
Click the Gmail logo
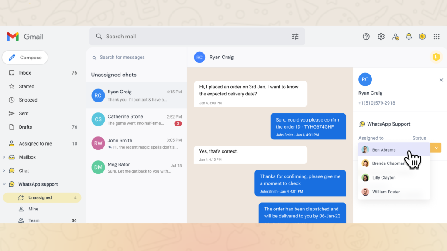25,37
